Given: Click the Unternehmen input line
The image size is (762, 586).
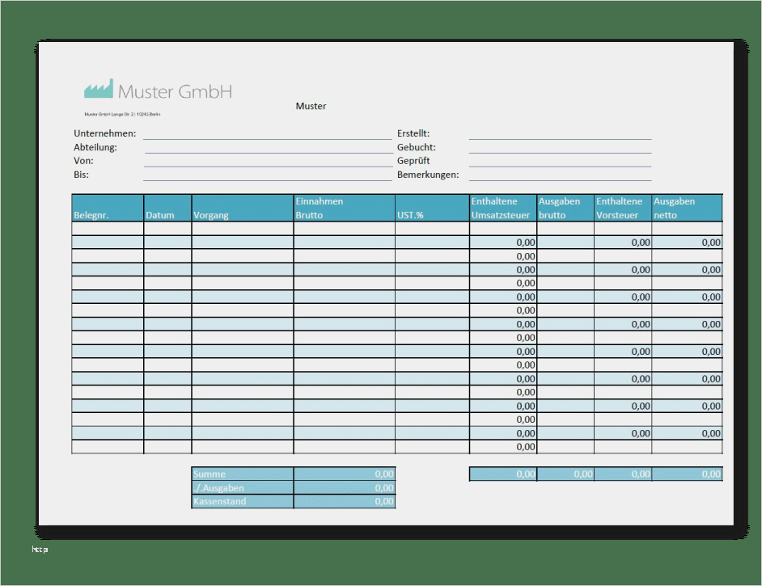Looking at the screenshot, I should coord(267,137).
